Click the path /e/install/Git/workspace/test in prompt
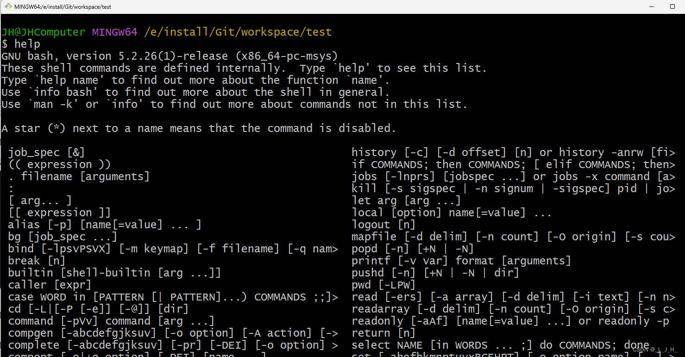Image resolution: width=685 pixels, height=357 pixels. click(238, 32)
